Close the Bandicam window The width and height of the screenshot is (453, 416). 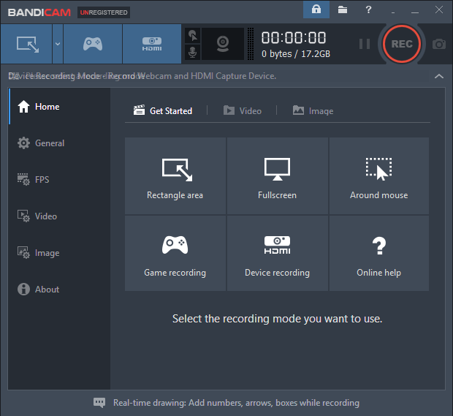[x=439, y=10]
